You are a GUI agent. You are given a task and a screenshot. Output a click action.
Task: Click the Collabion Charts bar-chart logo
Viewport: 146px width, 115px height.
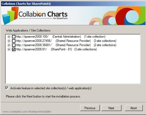[x=10, y=15]
